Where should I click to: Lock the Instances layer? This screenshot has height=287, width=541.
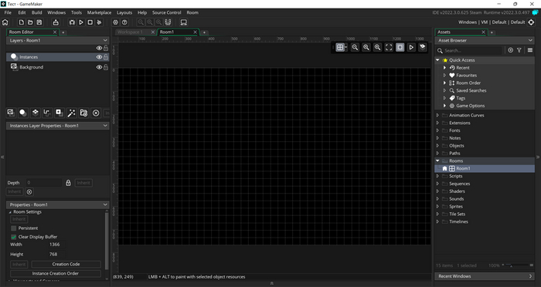tap(106, 57)
